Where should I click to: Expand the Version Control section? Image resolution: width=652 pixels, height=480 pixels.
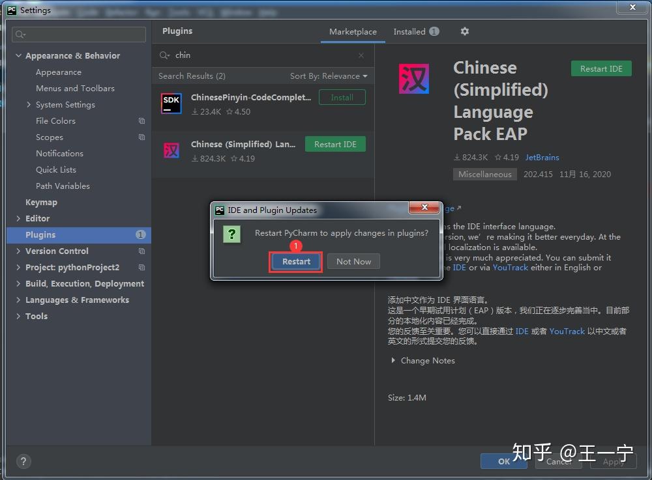[x=18, y=251]
